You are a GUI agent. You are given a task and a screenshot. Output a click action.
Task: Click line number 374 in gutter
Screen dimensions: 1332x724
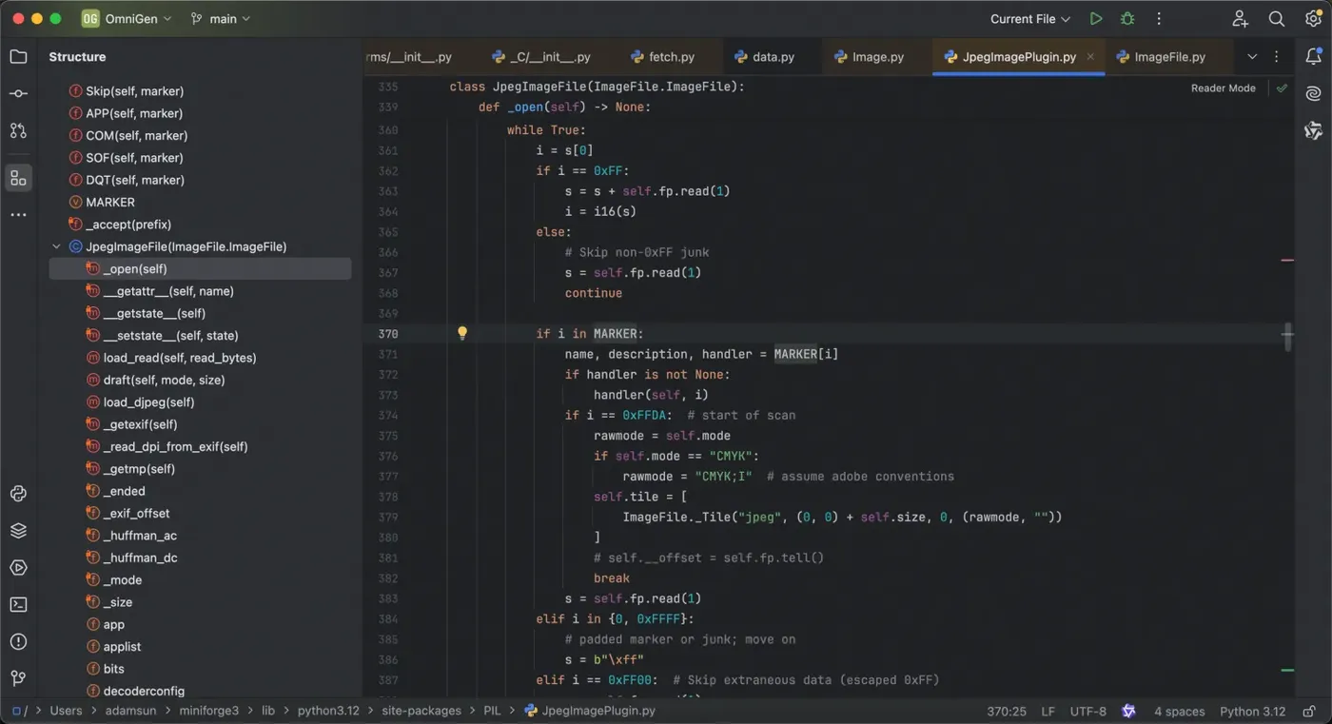click(x=387, y=415)
